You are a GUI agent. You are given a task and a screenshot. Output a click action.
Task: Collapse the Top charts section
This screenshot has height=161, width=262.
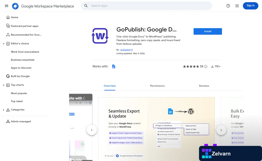4,85
